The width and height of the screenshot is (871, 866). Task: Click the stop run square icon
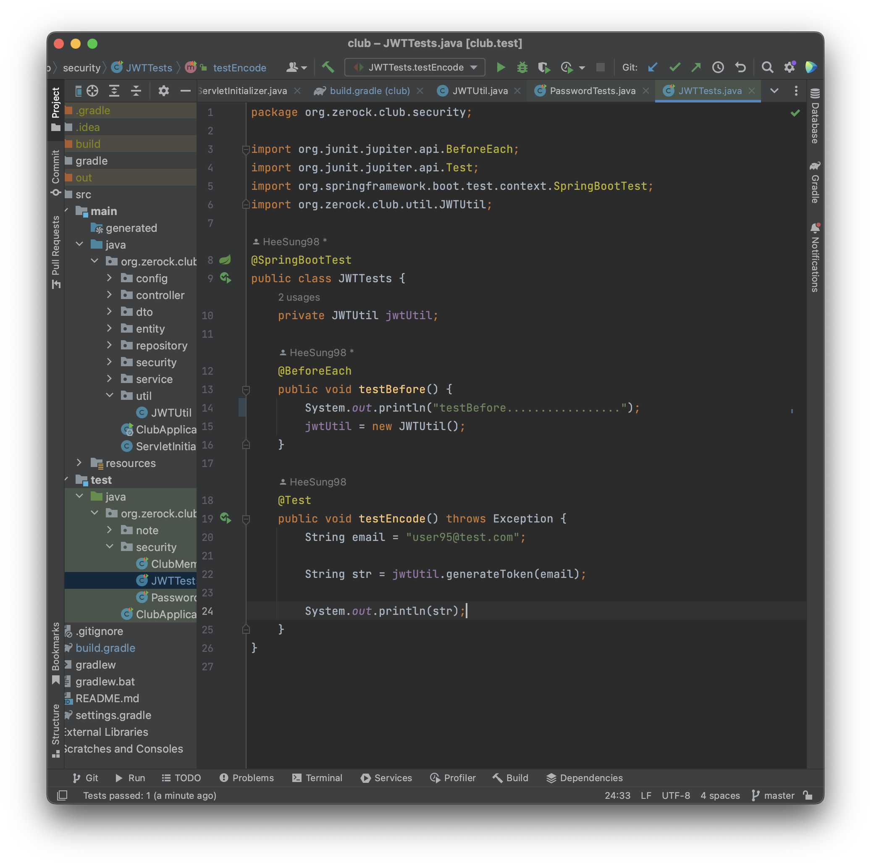point(600,68)
